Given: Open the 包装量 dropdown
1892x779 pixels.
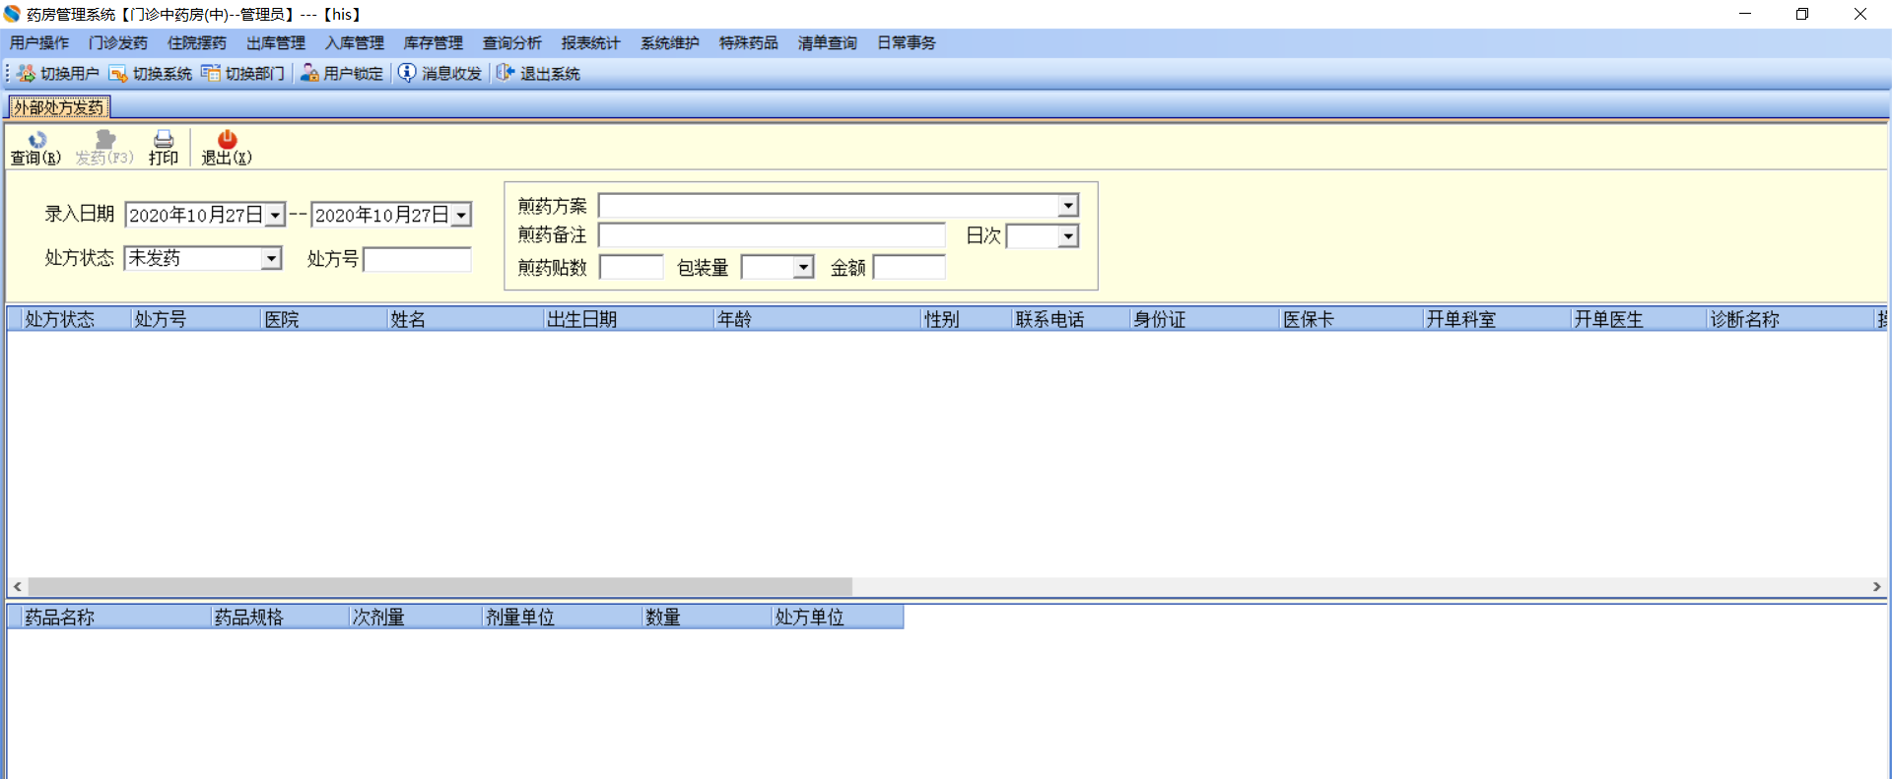Looking at the screenshot, I should tap(804, 267).
